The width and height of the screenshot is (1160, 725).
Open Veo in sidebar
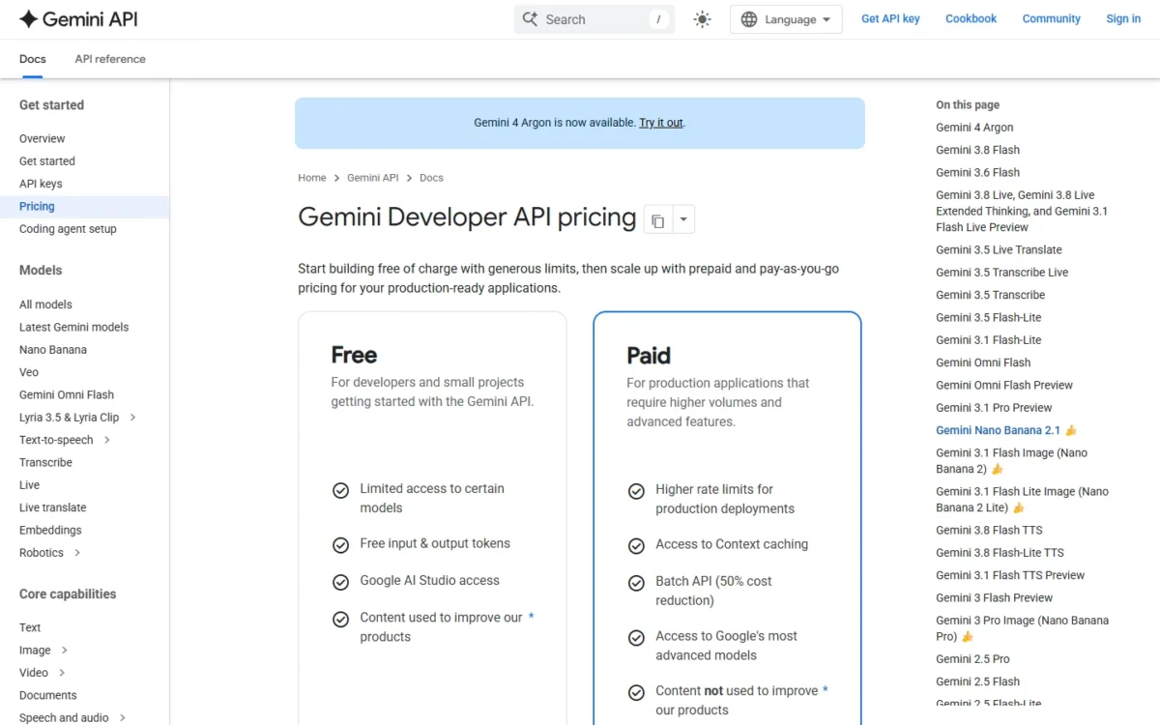point(29,372)
